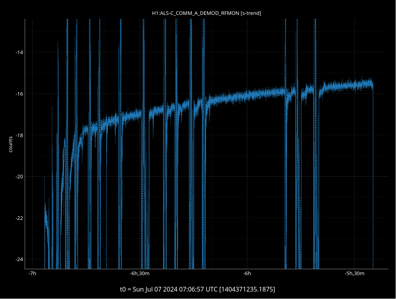Click the y-axis tick label -20
396x299 pixels.
19,177
